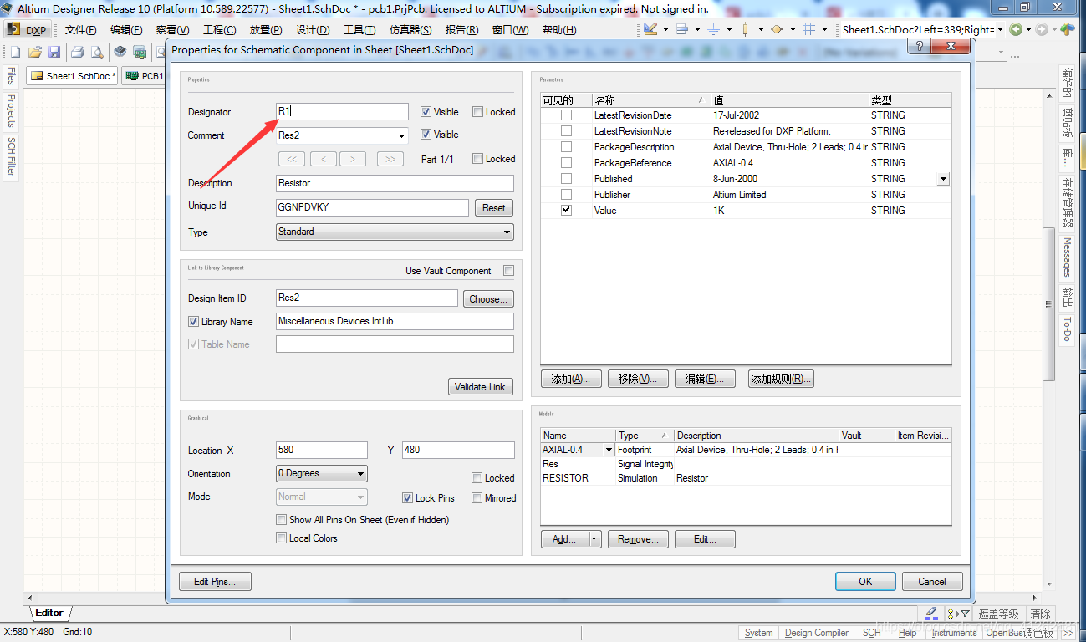
Task: Click the Choose button for Design Item
Action: pos(487,299)
